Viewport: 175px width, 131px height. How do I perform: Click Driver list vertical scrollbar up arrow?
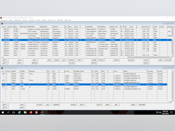(x=173, y=71)
